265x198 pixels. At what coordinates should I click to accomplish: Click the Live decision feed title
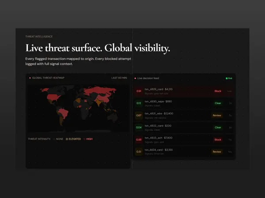point(148,78)
